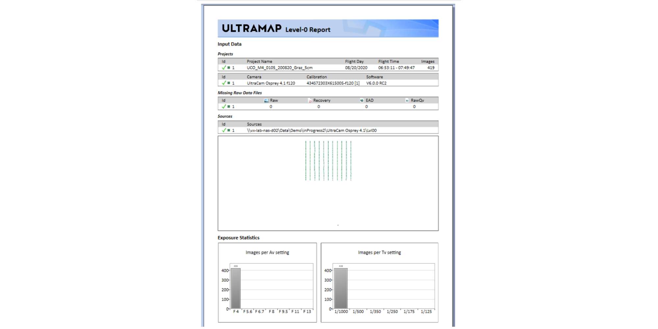Select project name UCO_M4_0105_200820_Graz_5cm
Screen dimensions: 658x329
(x=280, y=68)
